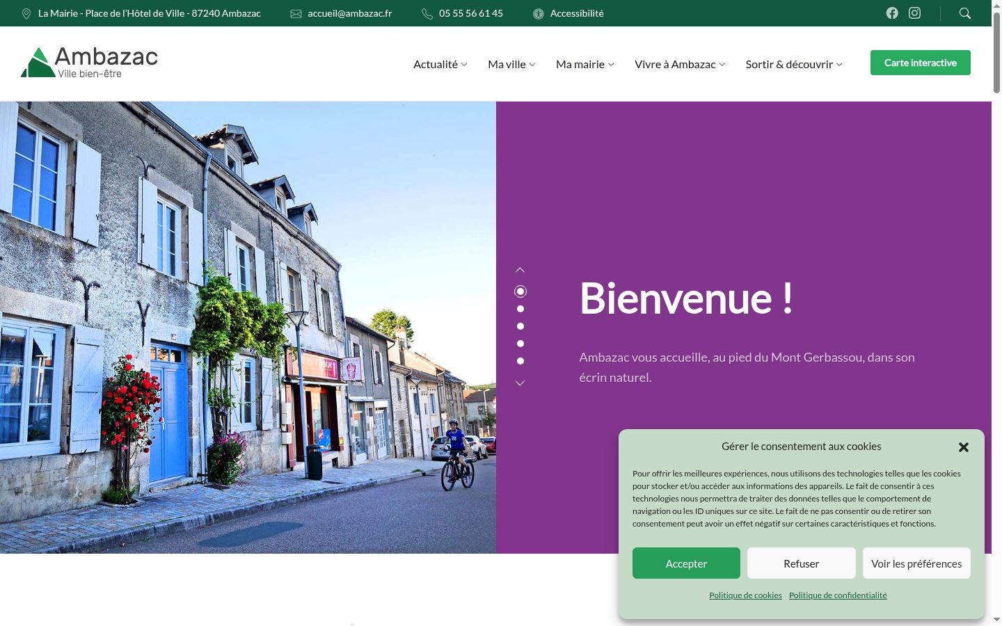The width and height of the screenshot is (1002, 626).
Task: Expand the Sortir & découvrir menu
Action: (x=794, y=64)
